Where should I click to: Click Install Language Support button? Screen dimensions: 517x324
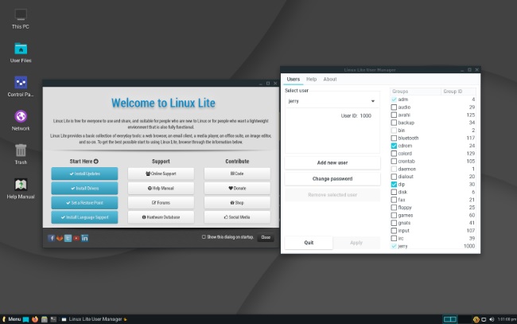click(84, 217)
